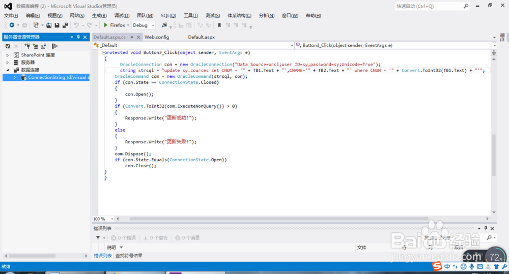The image size is (509, 274).
Task: Toggle auto-hide pin on error list panel
Action: click(x=486, y=228)
